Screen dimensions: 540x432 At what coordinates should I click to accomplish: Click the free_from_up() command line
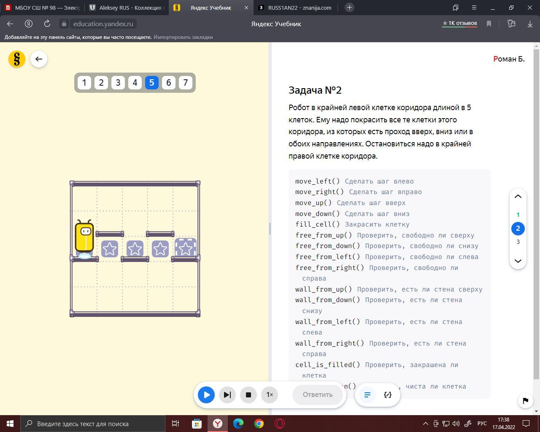pyautogui.click(x=385, y=235)
